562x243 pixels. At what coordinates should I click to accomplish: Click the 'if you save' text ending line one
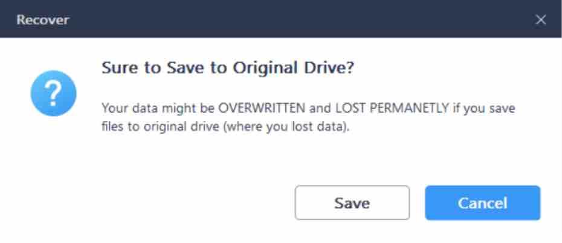coord(484,108)
